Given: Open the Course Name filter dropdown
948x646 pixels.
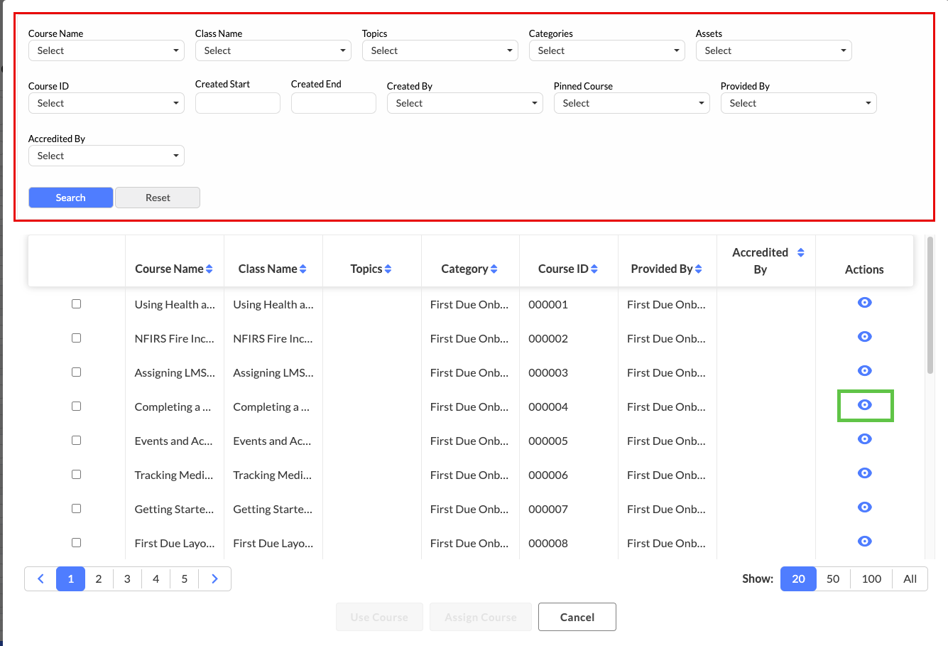Looking at the screenshot, I should [107, 50].
